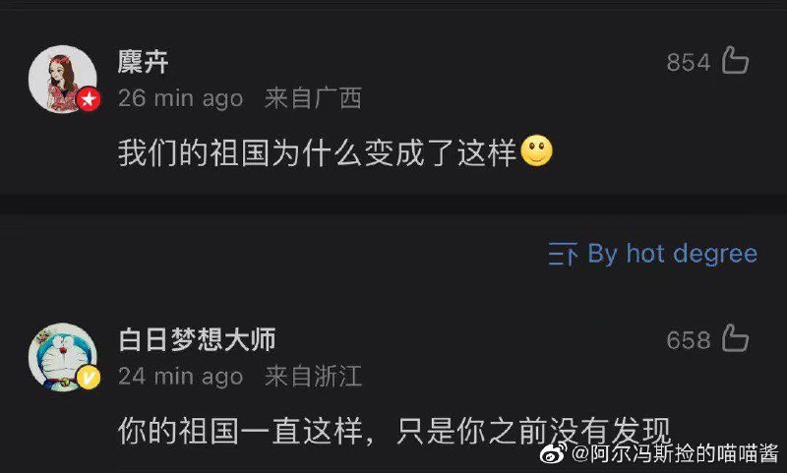Click the red star badge on avatar
The image size is (787, 473).
[89, 99]
